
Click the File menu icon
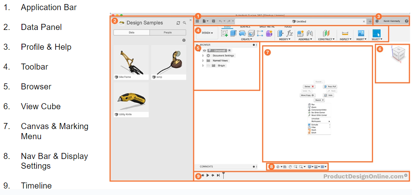tap(205, 21)
